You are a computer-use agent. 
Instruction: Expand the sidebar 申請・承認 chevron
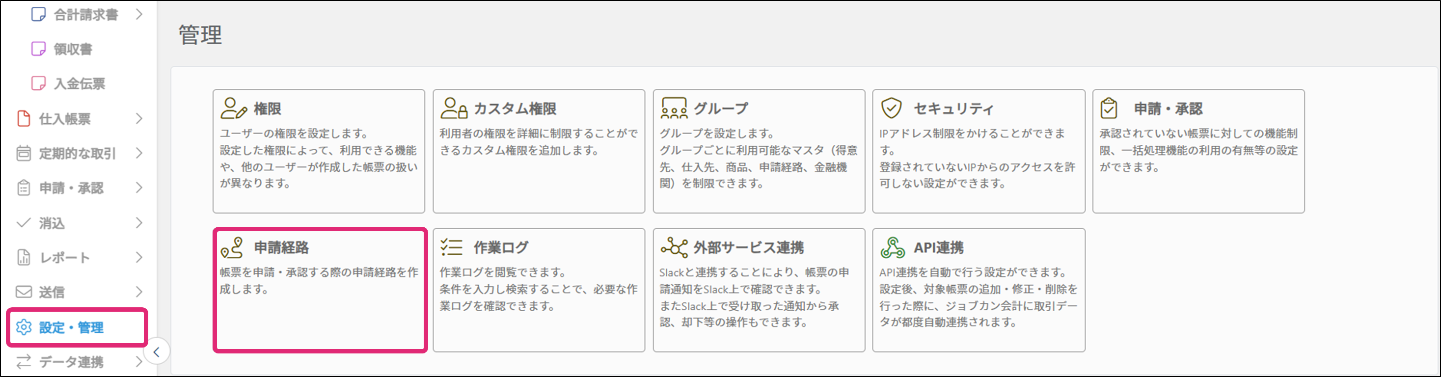[139, 188]
